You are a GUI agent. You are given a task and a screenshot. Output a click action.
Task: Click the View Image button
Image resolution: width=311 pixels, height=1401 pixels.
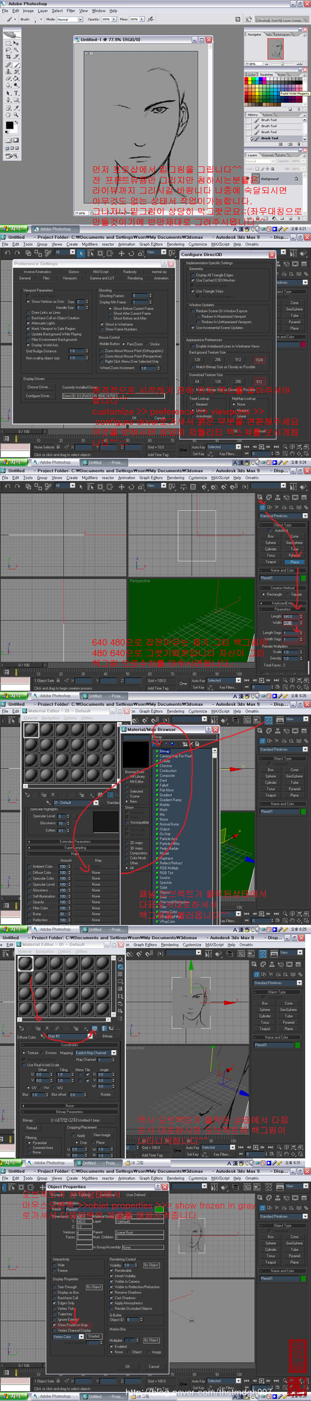click(x=101, y=1135)
